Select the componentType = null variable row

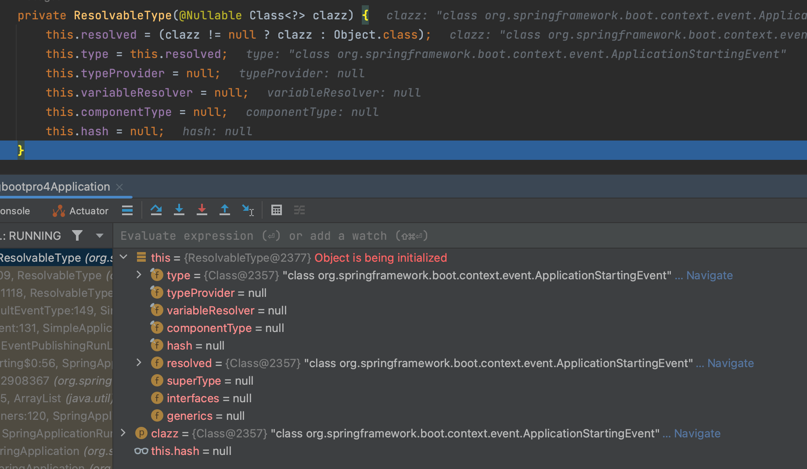tap(460, 328)
